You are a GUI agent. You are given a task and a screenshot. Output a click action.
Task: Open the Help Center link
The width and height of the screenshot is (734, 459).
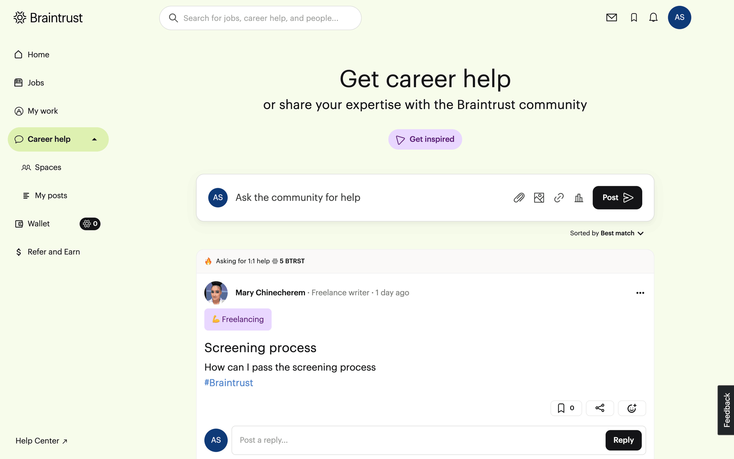coord(41,441)
